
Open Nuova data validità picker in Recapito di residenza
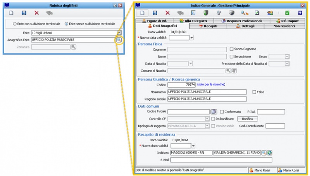coord(193,146)
